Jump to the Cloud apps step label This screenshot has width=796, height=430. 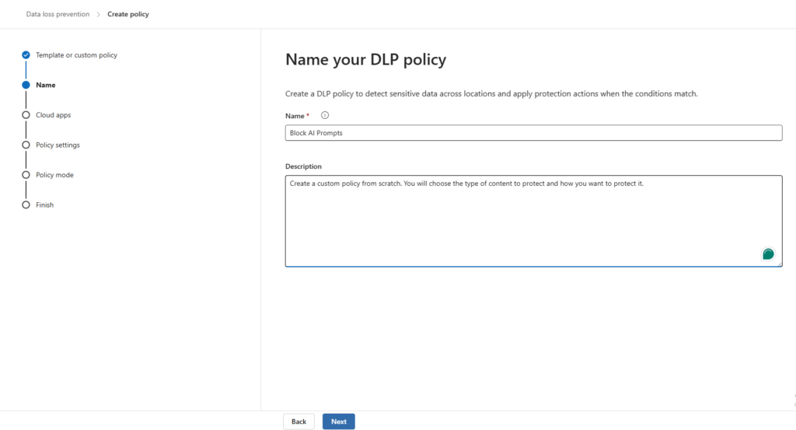click(x=53, y=115)
